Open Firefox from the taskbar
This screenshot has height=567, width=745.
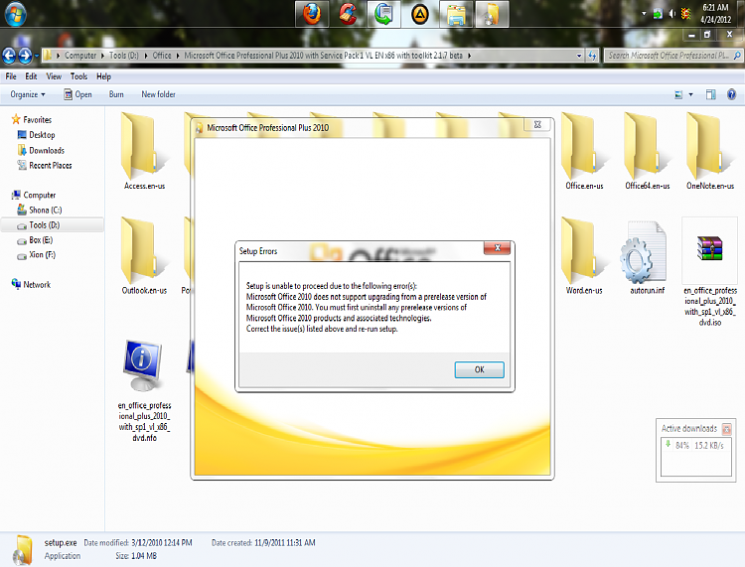pos(312,14)
